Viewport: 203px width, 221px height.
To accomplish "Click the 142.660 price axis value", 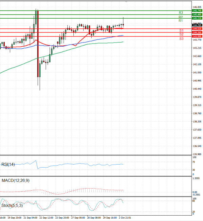I will [x=197, y=56].
